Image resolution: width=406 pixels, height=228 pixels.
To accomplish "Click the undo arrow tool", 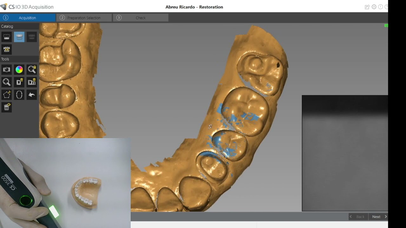I will [32, 95].
